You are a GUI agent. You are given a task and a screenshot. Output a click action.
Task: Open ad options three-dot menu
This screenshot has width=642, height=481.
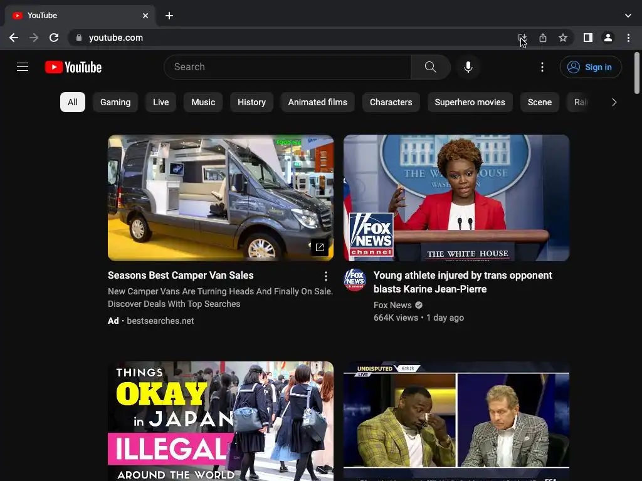pyautogui.click(x=326, y=276)
